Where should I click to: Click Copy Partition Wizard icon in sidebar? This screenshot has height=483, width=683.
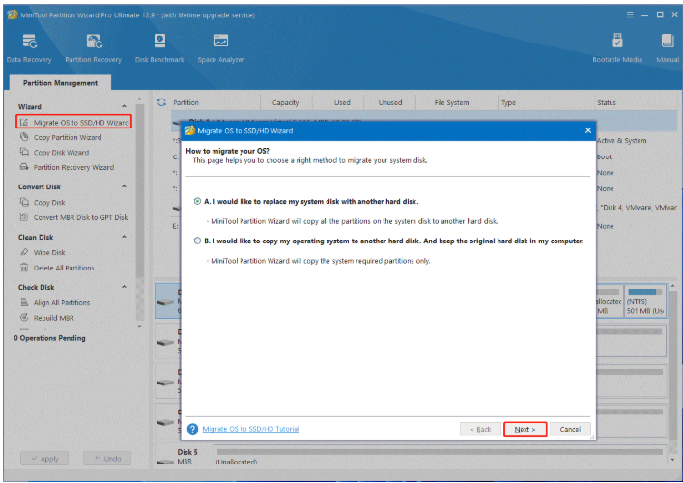(x=24, y=137)
